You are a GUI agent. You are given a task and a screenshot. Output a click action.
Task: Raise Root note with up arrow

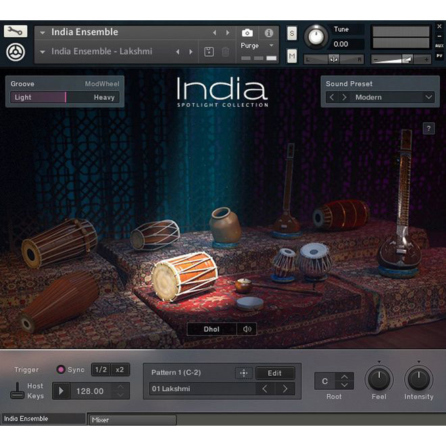345,376
